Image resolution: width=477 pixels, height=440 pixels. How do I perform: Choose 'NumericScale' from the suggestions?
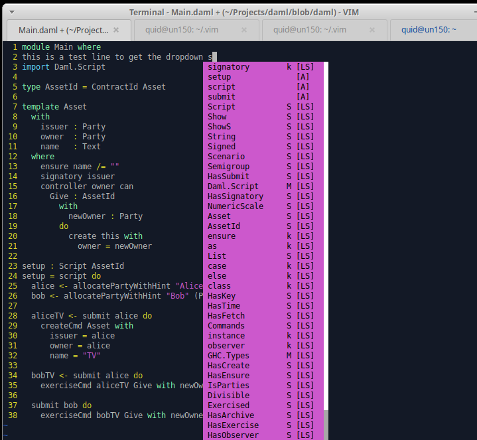pyautogui.click(x=236, y=206)
